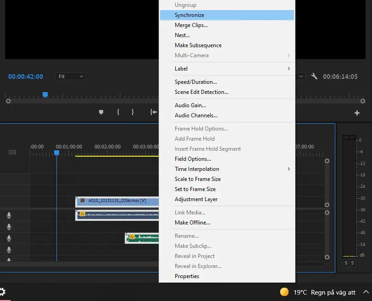The image size is (372, 301).
Task: Click Reveal in Project entry
Action: point(227,256)
